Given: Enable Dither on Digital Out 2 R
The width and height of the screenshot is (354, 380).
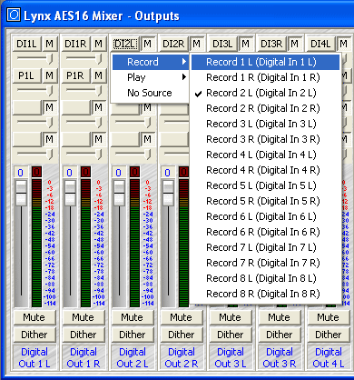Looking at the screenshot, I should (182, 335).
